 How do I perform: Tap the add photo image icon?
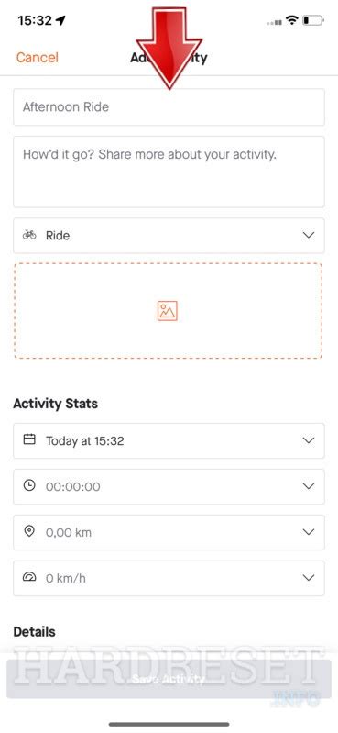click(x=167, y=311)
